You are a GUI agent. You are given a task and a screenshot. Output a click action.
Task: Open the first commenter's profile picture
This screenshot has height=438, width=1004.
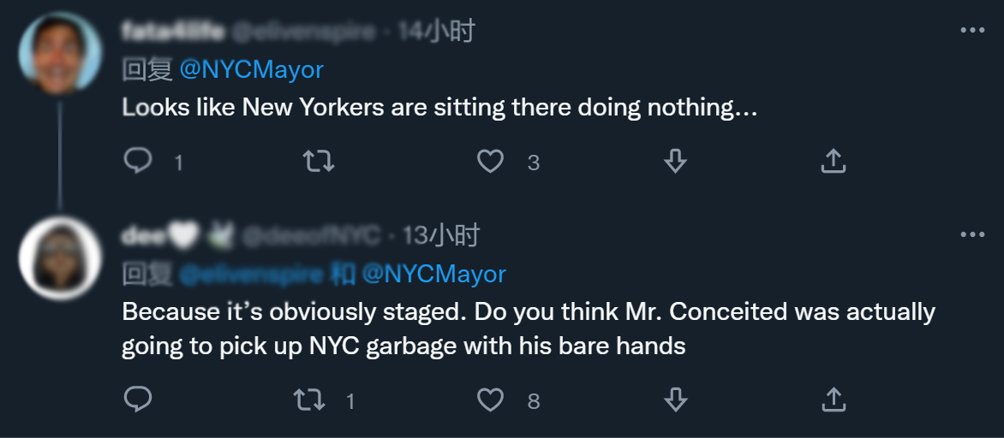point(60,54)
